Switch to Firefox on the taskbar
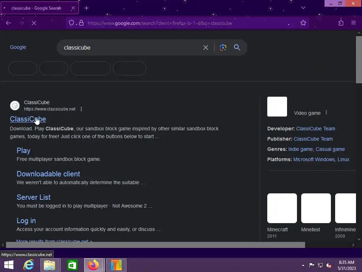 pos(93,265)
